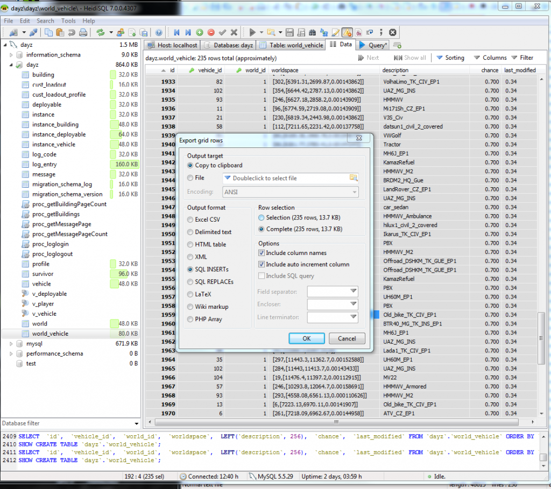This screenshot has height=489, width=551.
Task: Open the File menu
Action: pos(9,21)
